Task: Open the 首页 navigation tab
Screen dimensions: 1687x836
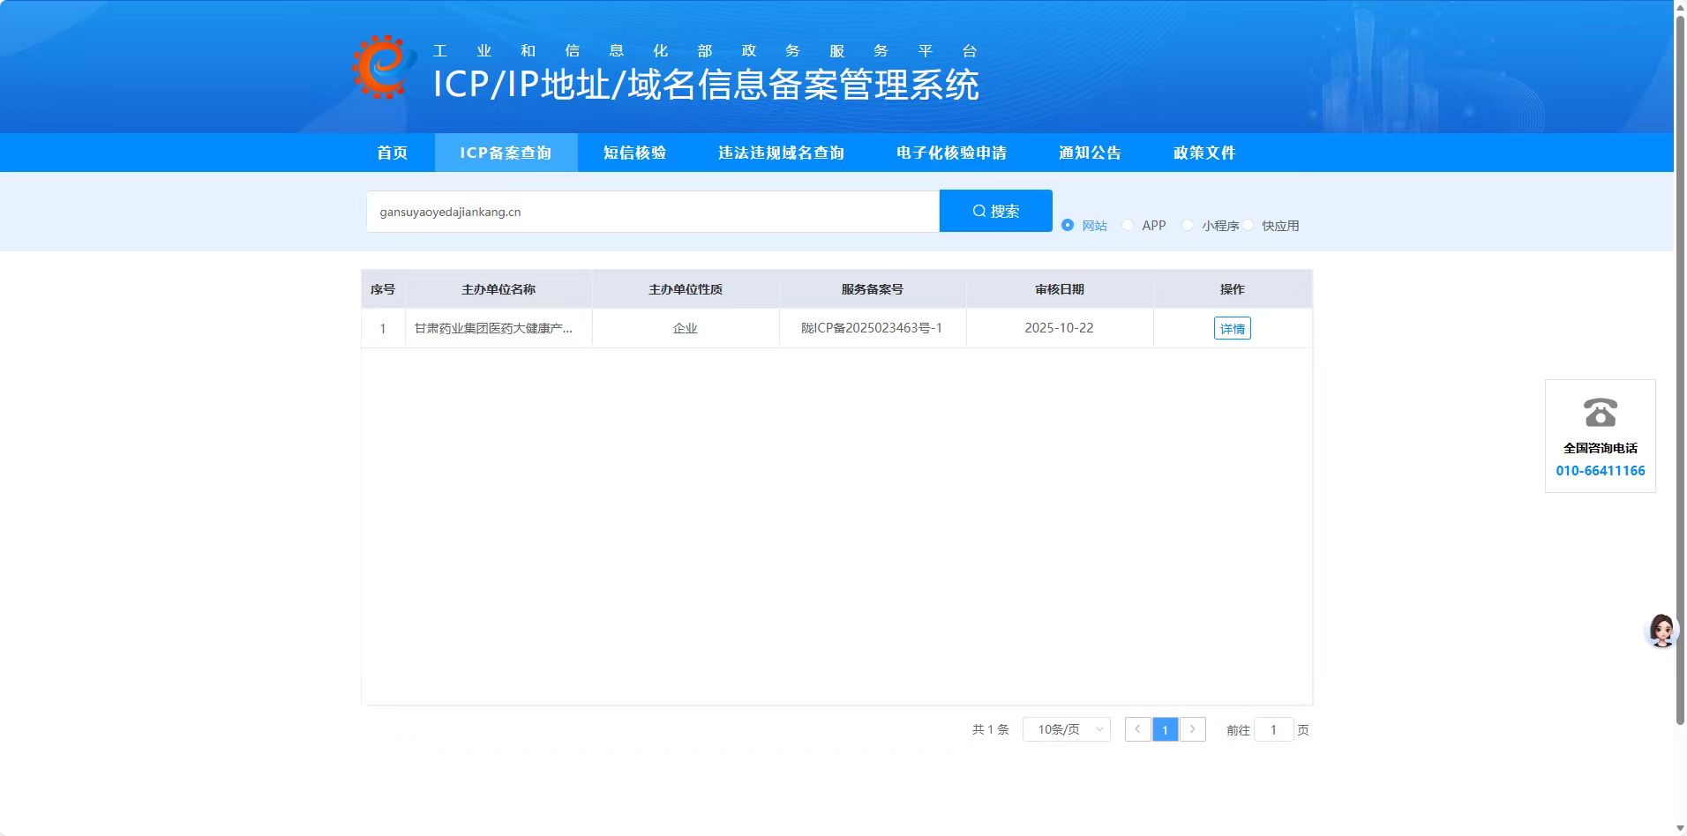Action: [x=393, y=153]
